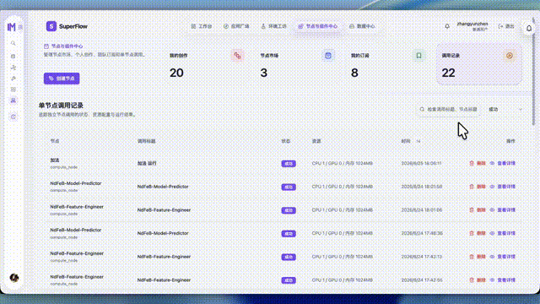Delete the NdFeB-Model-Predictor record from 18:21:58

tap(478, 187)
